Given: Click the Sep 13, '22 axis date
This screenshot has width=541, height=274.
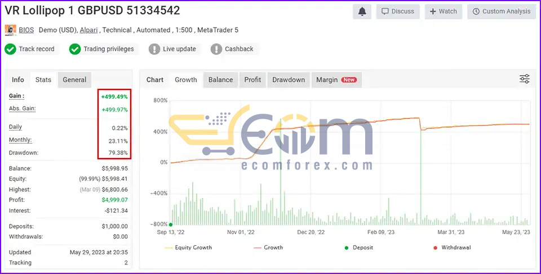Looking at the screenshot, I should click(171, 232).
